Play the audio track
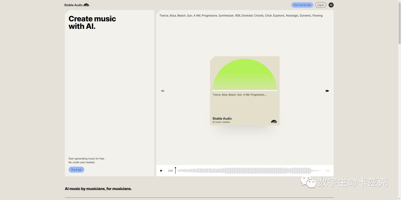 click(161, 171)
